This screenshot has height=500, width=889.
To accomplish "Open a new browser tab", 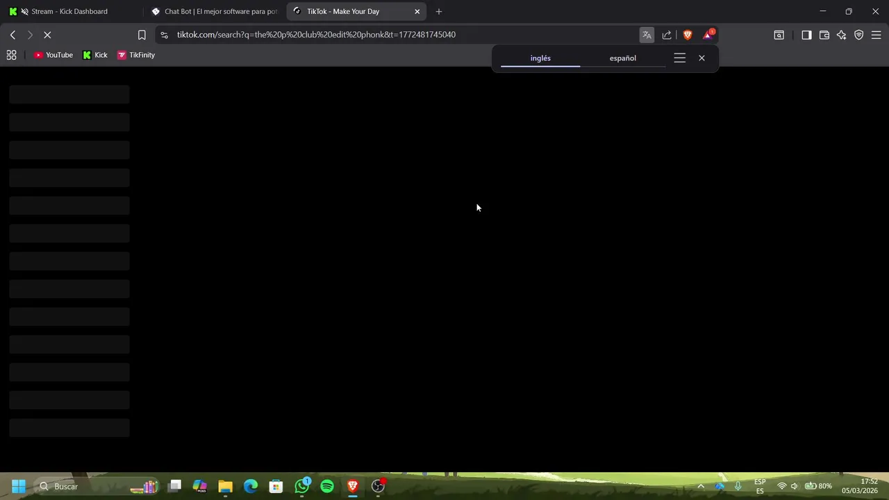I will coord(438,11).
